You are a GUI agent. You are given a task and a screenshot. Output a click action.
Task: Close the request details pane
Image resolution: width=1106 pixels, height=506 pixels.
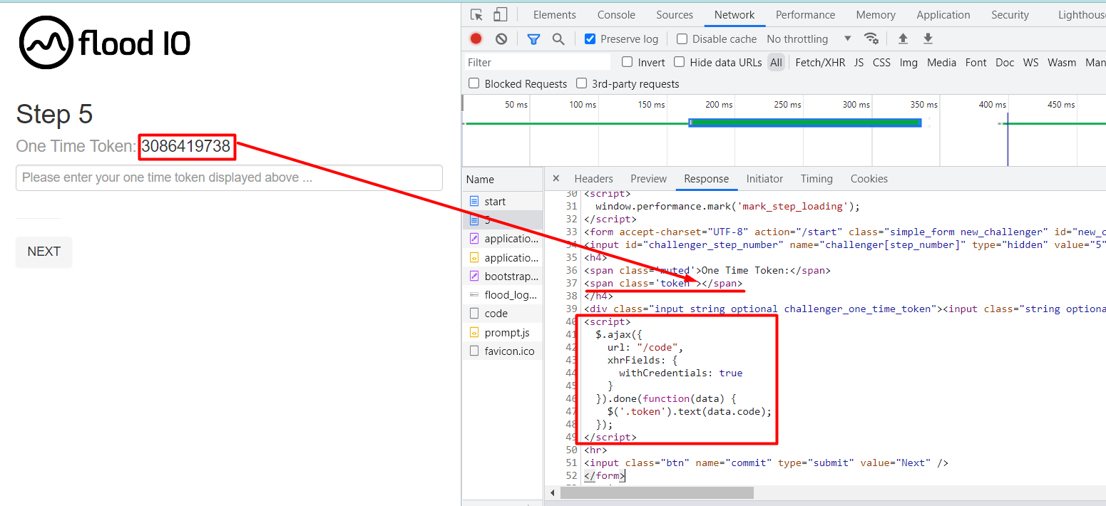(556, 178)
